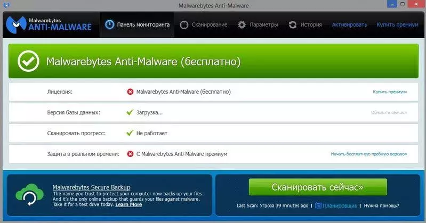Click the large white checkmark status icon
This screenshot has height=223, width=426.
pyautogui.click(x=28, y=61)
